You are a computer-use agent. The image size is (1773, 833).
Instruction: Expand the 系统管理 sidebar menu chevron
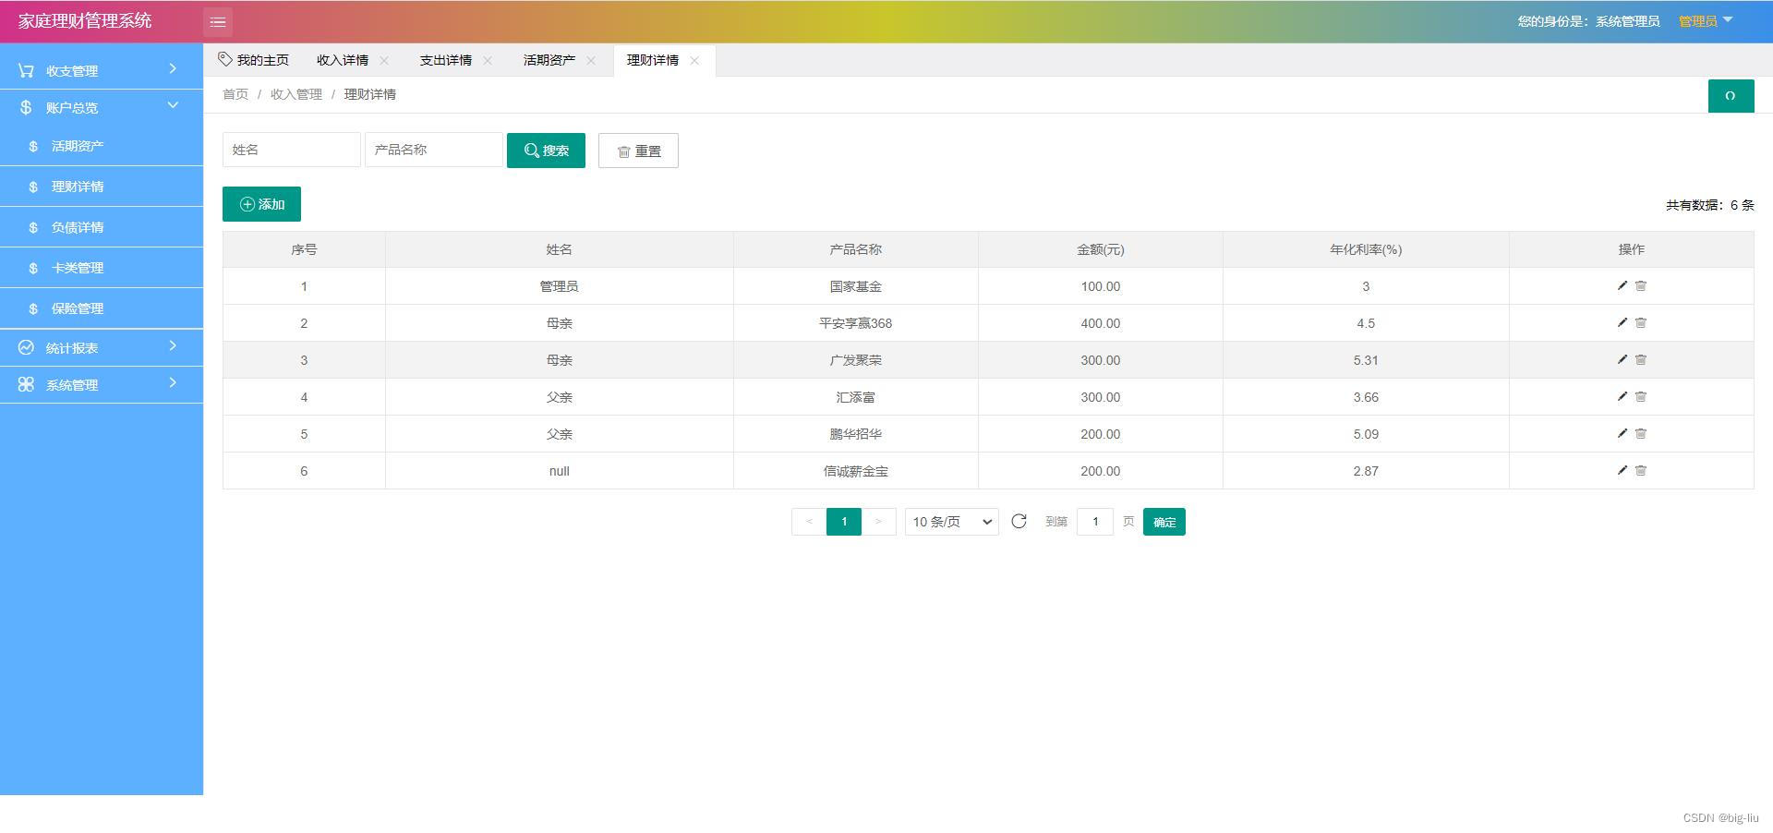[x=173, y=383]
